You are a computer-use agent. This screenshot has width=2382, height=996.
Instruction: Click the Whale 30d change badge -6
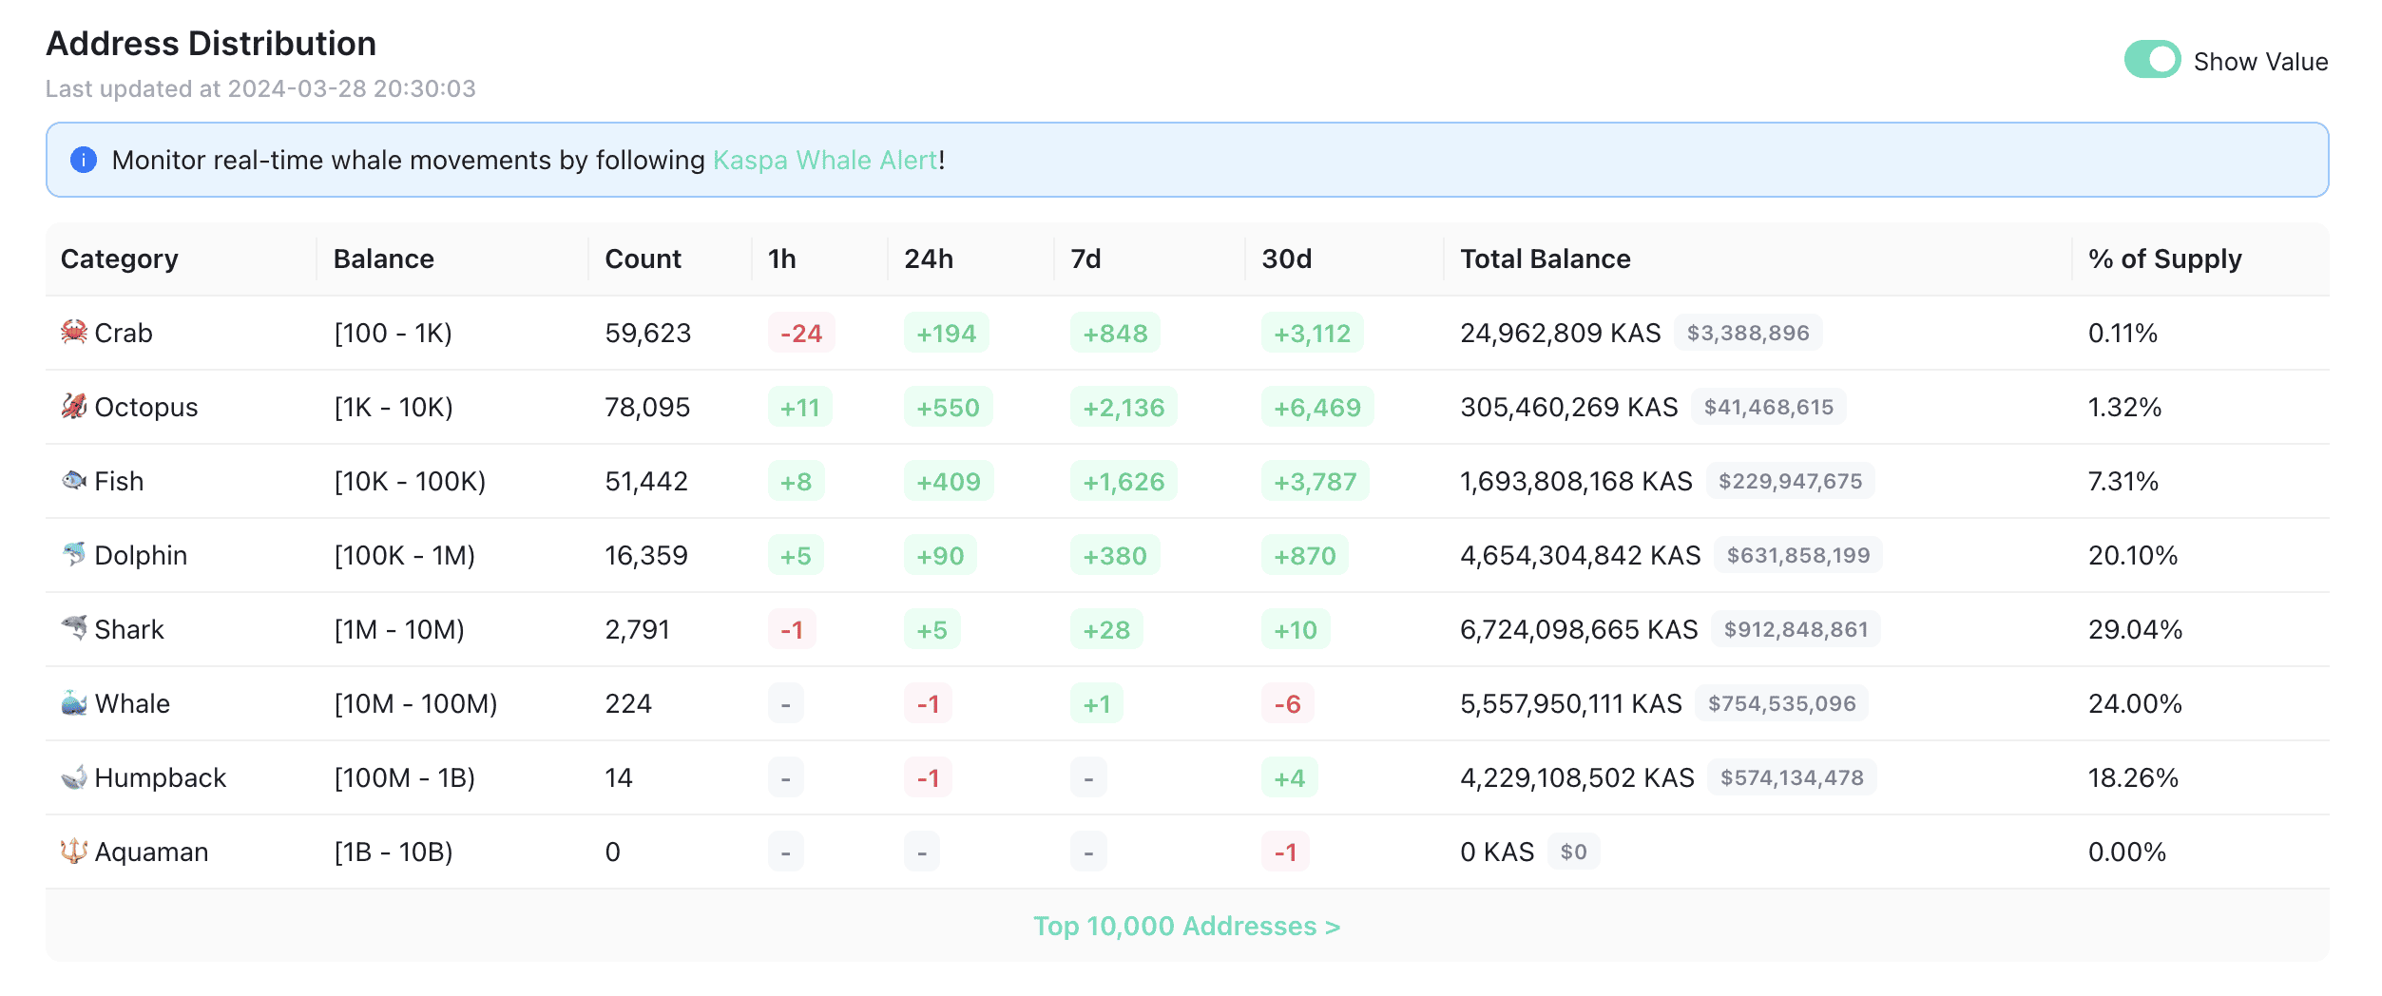click(x=1287, y=704)
